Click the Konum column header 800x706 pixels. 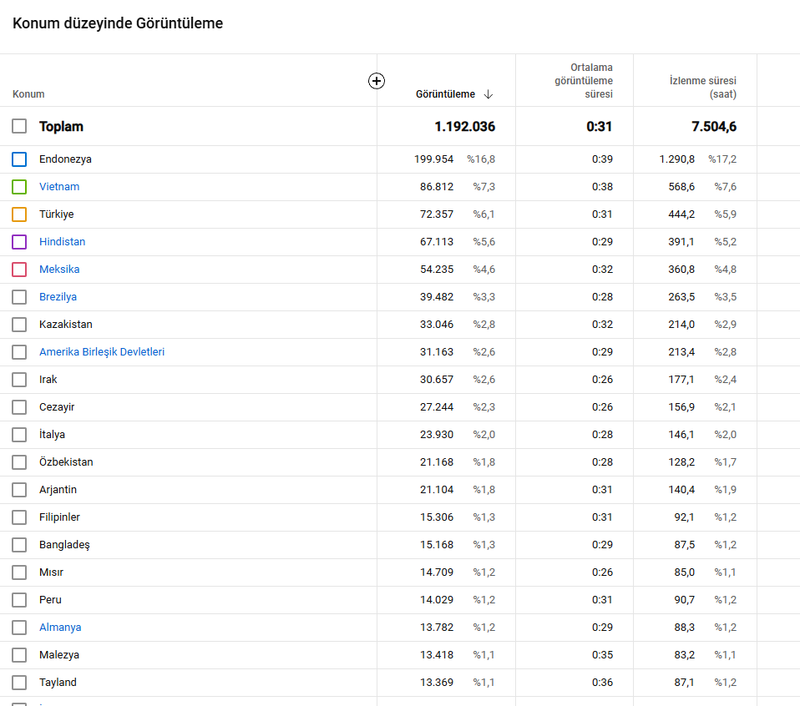[x=28, y=94]
